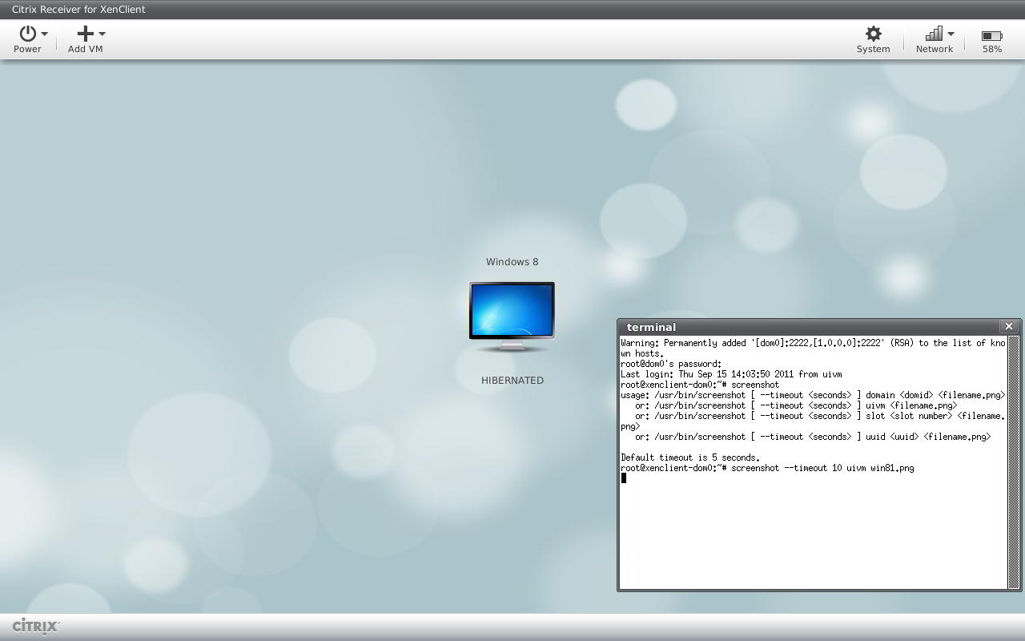This screenshot has height=641, width=1025.
Task: Click the Citrix logo in bottom bar
Action: [36, 626]
